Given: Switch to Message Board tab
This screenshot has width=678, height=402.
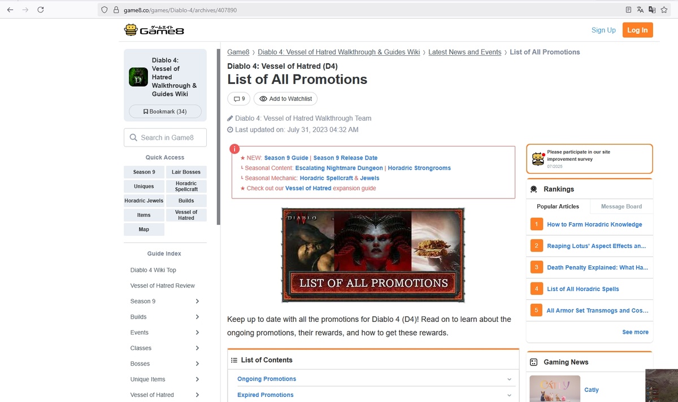Looking at the screenshot, I should click(621, 206).
